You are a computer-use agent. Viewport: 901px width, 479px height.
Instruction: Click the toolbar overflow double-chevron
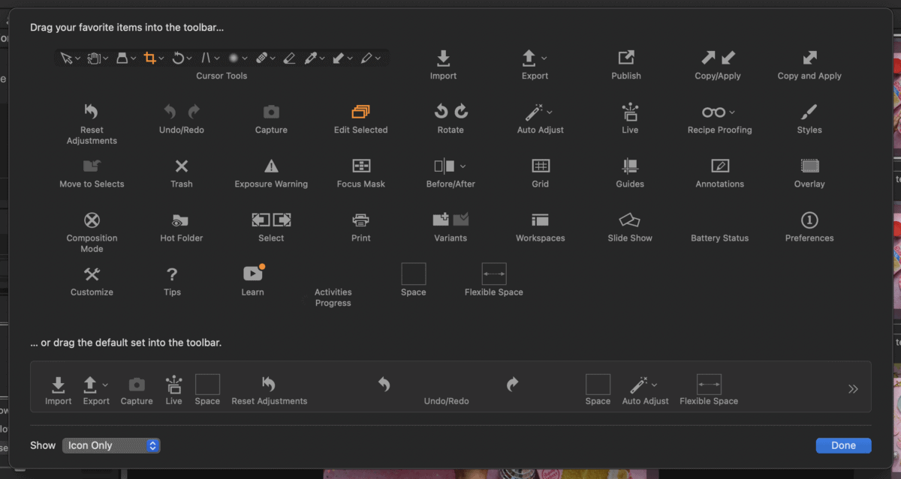coord(853,389)
